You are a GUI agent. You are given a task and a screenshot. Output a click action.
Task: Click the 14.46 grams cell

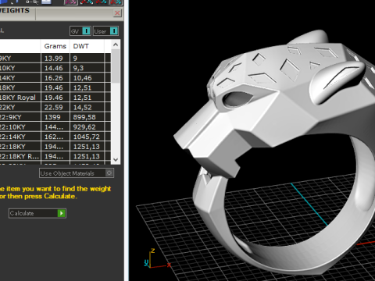click(x=55, y=68)
